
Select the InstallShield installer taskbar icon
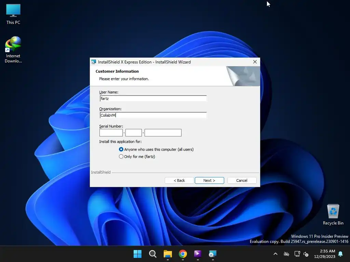(x=213, y=254)
